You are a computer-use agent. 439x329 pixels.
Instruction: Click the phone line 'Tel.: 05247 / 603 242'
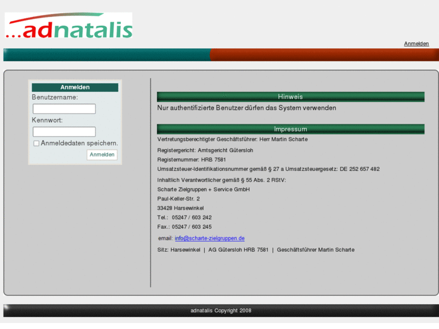pyautogui.click(x=185, y=217)
